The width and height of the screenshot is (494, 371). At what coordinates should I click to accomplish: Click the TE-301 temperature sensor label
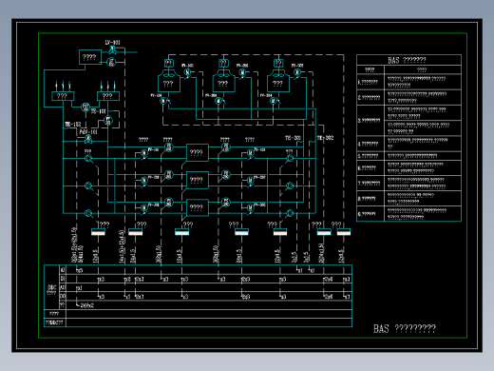tap(293, 138)
